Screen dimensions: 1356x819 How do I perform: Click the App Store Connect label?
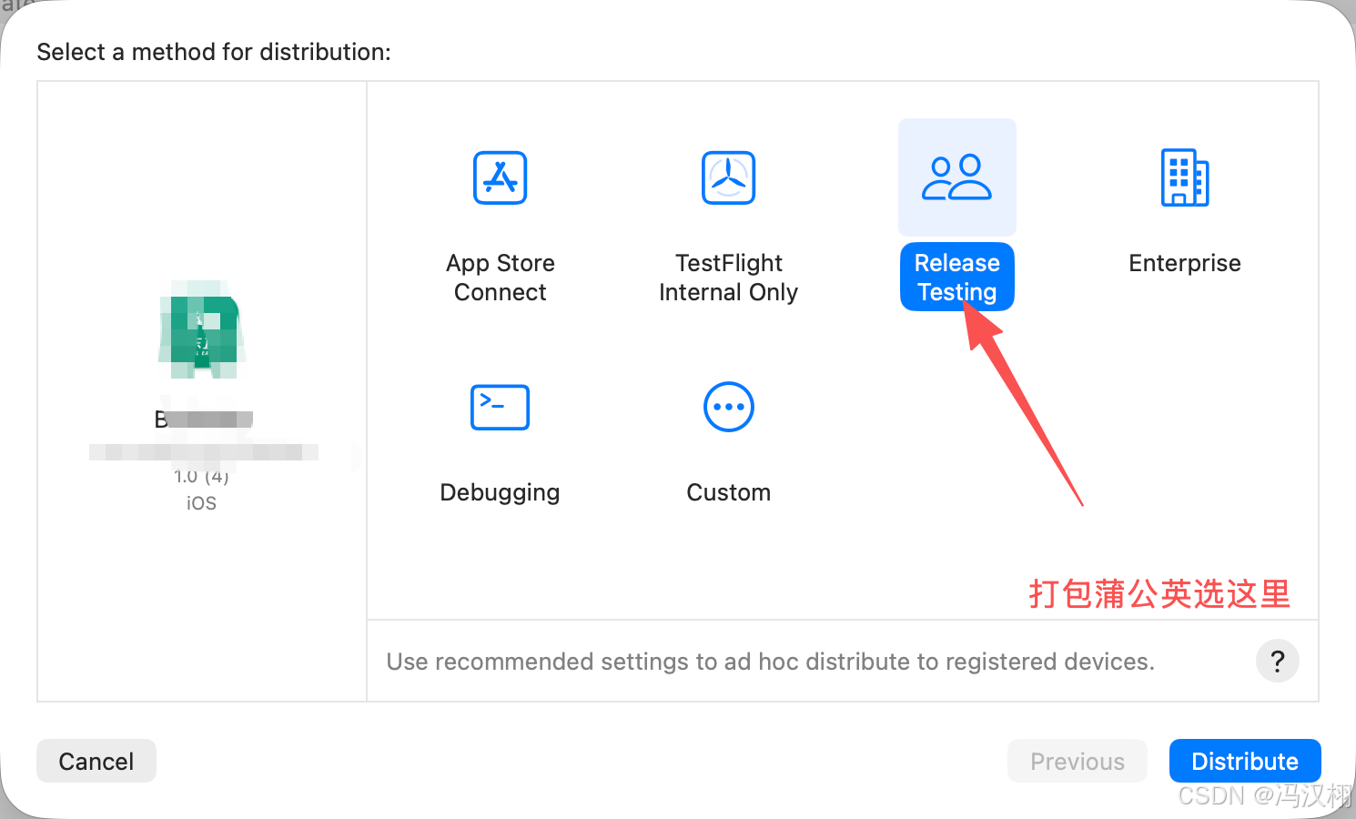pyautogui.click(x=501, y=278)
